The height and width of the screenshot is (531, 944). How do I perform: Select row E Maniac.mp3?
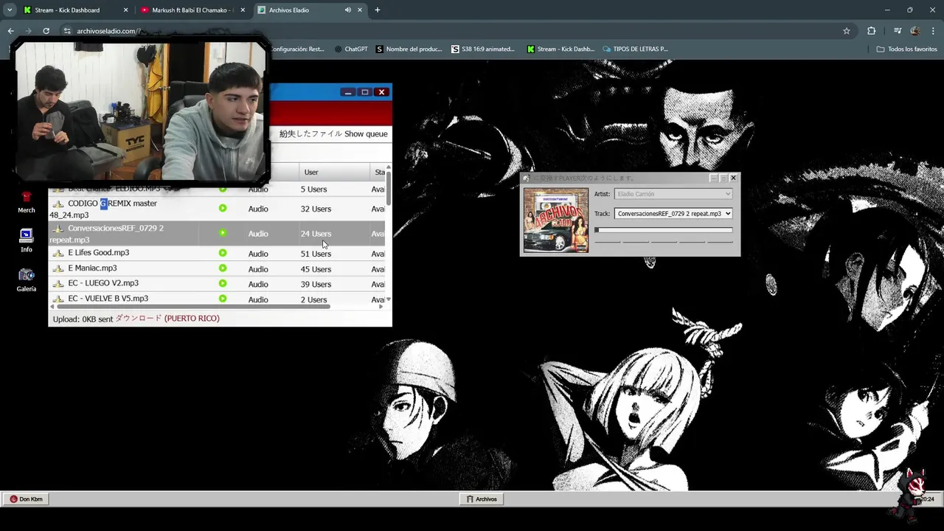[x=217, y=268]
